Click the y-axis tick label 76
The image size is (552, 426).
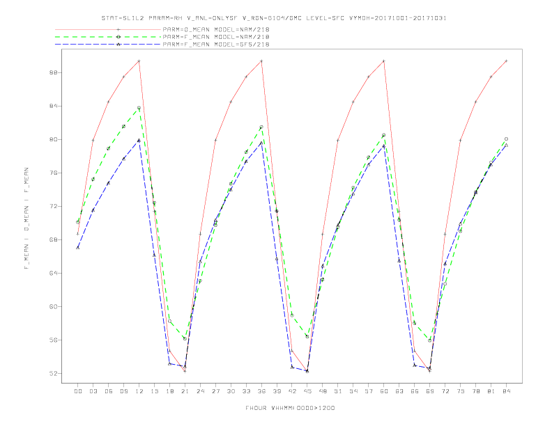point(53,173)
